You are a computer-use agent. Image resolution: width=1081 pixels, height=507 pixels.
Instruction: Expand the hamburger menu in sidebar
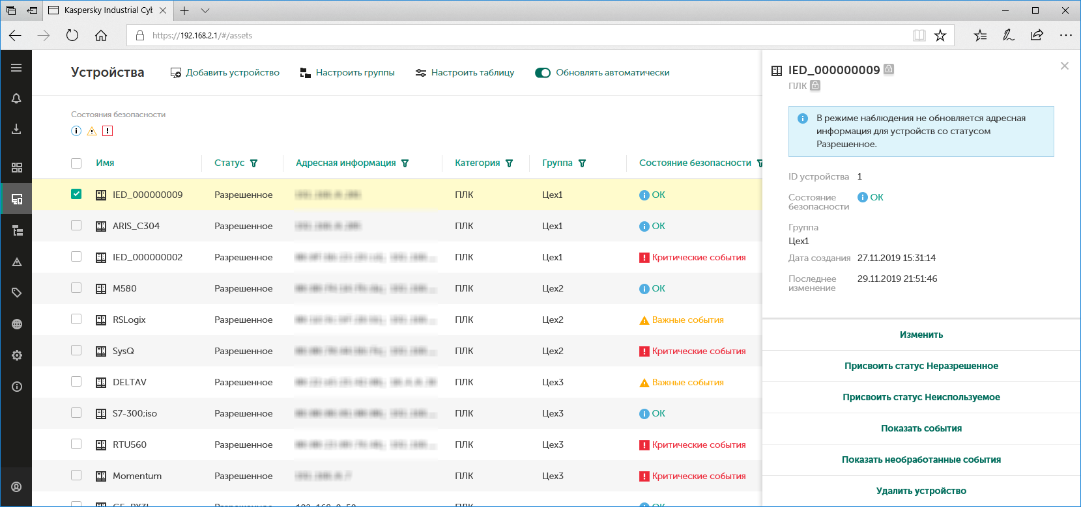point(16,68)
